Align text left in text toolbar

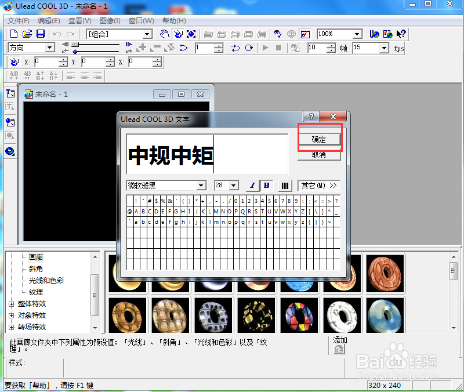71,76
